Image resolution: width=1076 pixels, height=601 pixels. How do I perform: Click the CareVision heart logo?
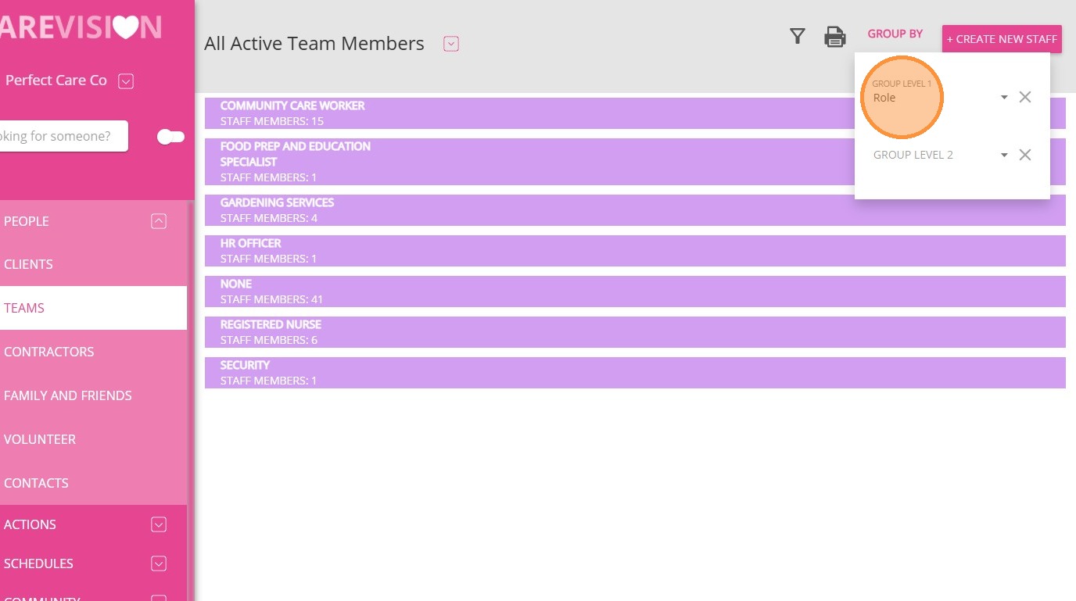tap(125, 27)
